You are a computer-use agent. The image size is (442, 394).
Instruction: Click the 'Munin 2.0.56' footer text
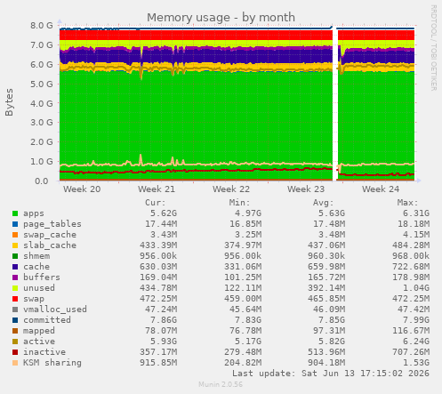pyautogui.click(x=221, y=384)
